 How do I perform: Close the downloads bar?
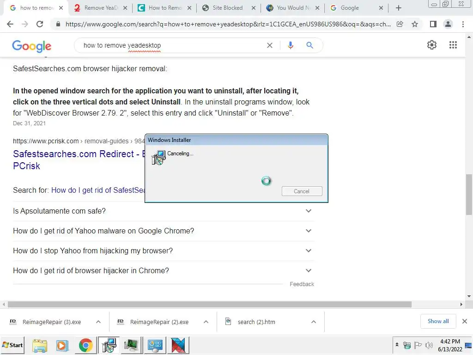coord(465,321)
